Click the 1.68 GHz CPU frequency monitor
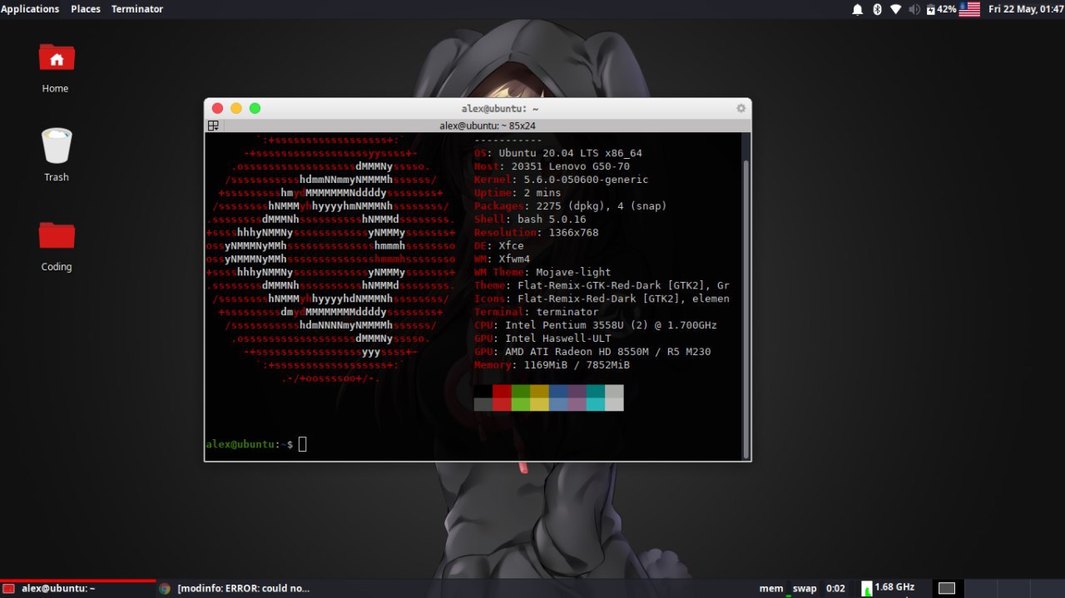The height and width of the screenshot is (598, 1065). (x=894, y=587)
